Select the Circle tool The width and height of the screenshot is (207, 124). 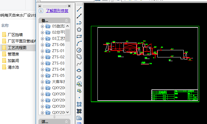click(x=79, y=50)
